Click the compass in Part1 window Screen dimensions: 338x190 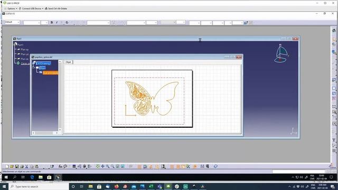281,53
